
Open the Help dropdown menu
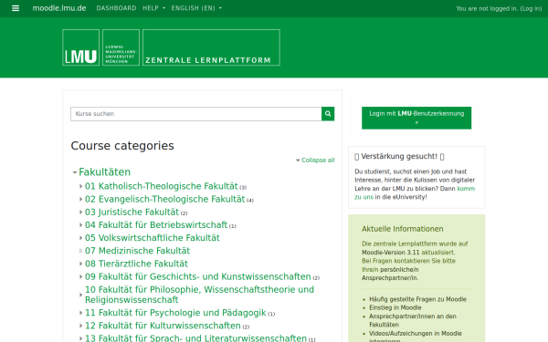(x=153, y=8)
